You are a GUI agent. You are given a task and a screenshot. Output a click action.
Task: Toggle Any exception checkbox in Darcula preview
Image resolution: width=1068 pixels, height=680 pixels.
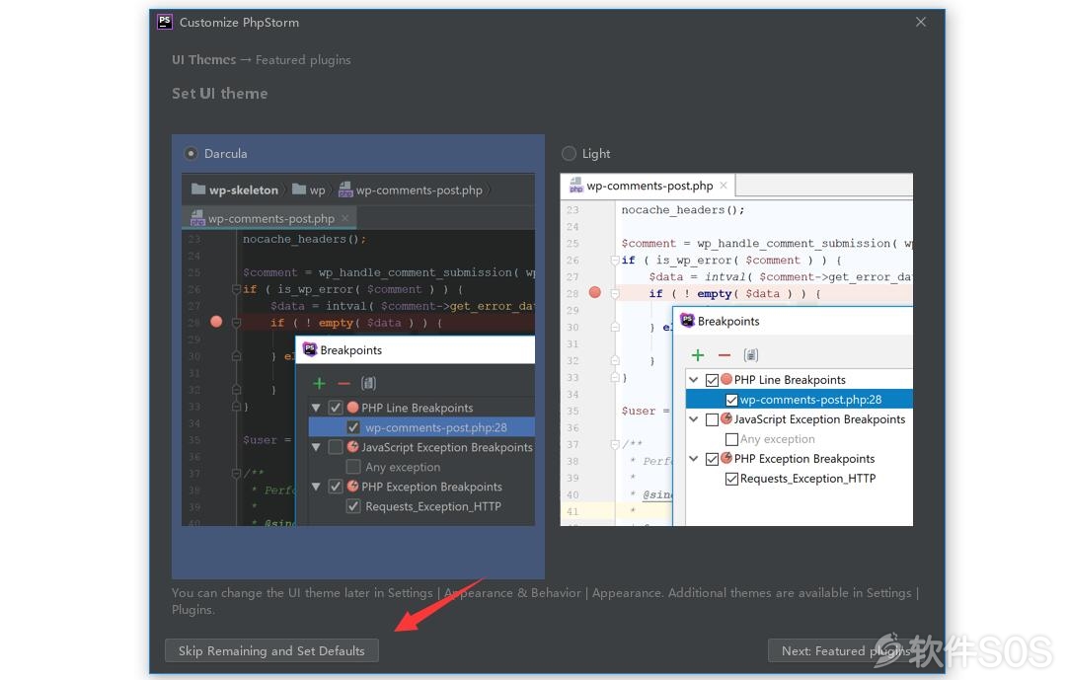(x=352, y=467)
